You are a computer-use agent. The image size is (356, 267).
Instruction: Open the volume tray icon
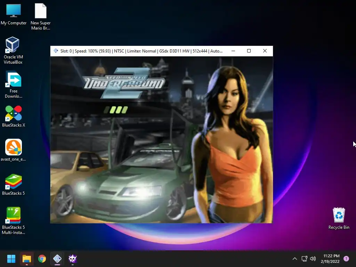click(313, 259)
